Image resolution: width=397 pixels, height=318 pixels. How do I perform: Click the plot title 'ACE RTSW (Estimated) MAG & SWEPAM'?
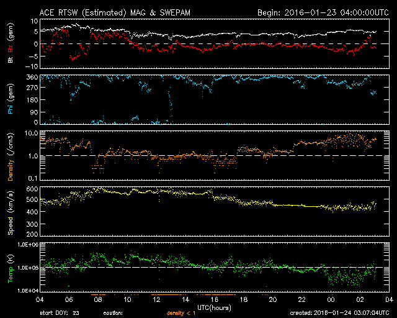point(115,12)
